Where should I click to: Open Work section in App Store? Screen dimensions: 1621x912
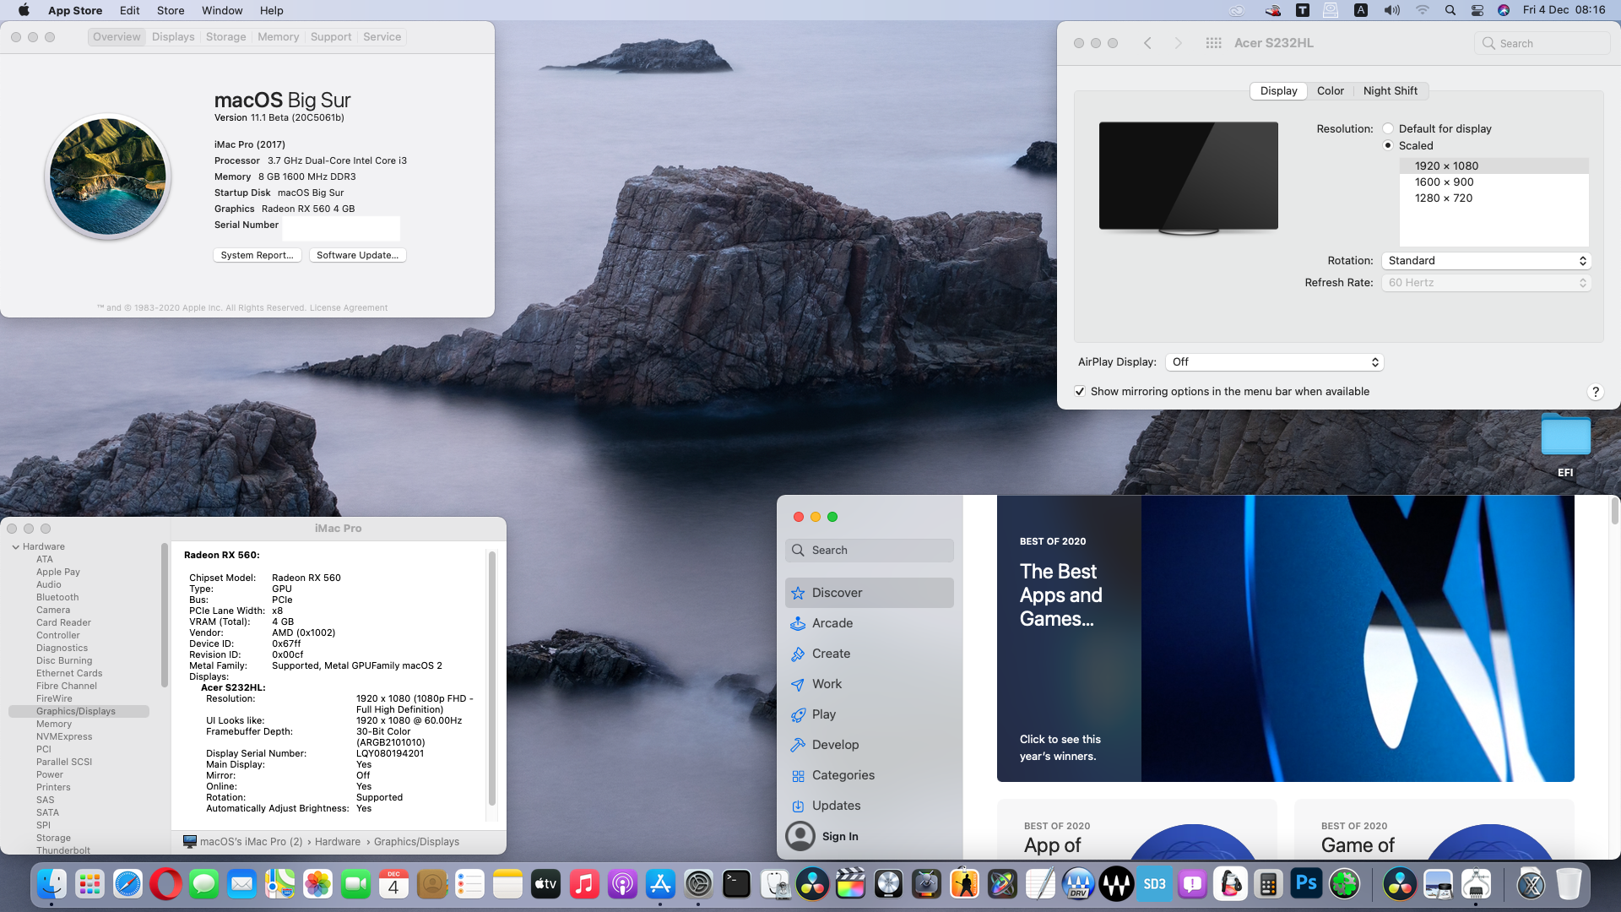pos(869,684)
